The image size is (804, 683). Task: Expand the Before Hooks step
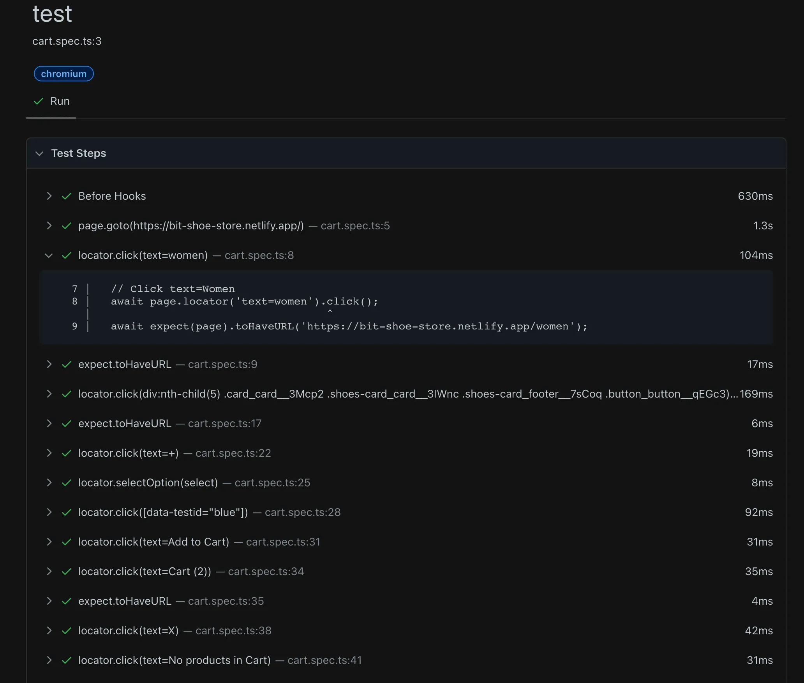tap(49, 196)
